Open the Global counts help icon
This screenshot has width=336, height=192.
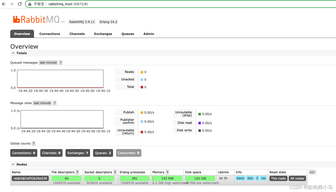[34, 143]
